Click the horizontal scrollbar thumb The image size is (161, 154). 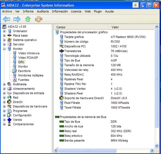click(x=88, y=150)
